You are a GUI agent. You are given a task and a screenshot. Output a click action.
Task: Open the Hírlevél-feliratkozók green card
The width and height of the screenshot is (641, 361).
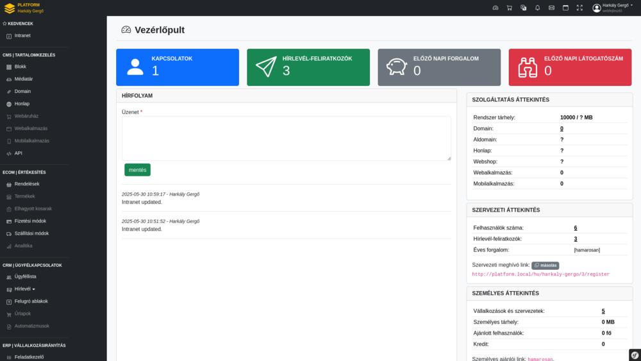[308, 67]
